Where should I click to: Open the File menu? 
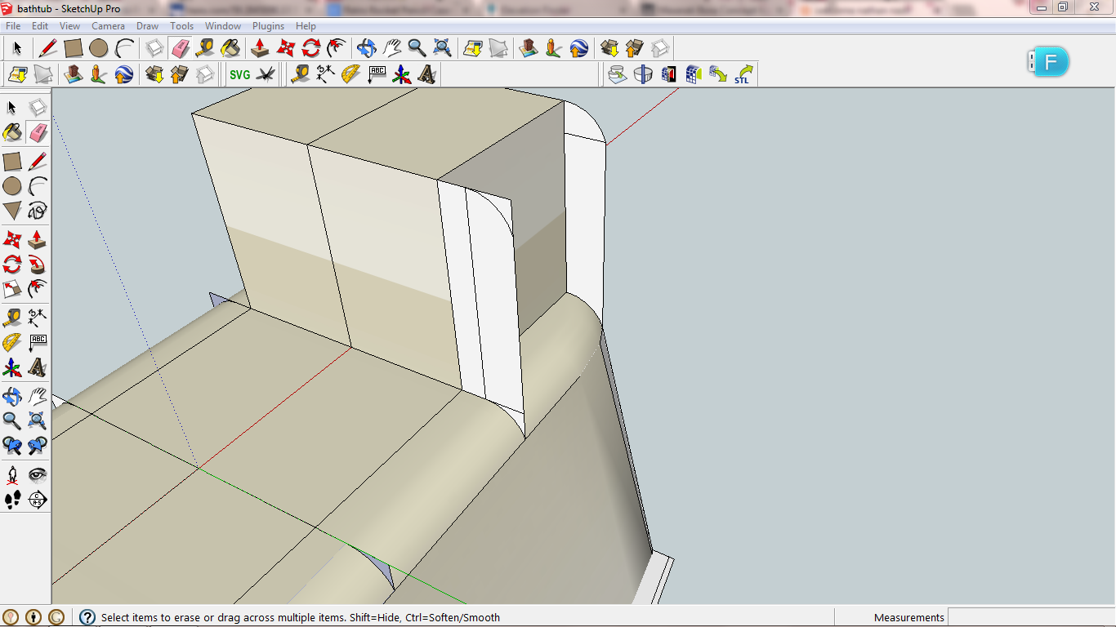(13, 26)
